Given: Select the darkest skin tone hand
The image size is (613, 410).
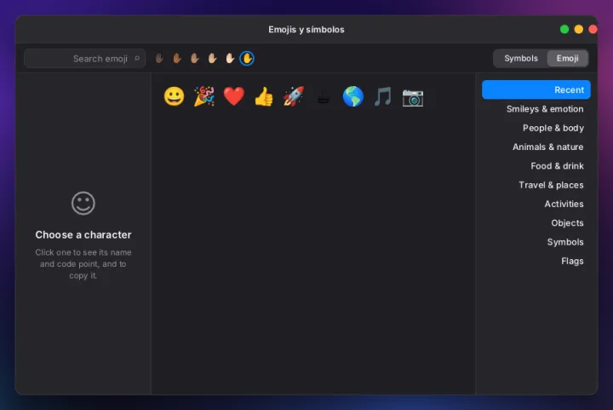Looking at the screenshot, I should pos(159,58).
